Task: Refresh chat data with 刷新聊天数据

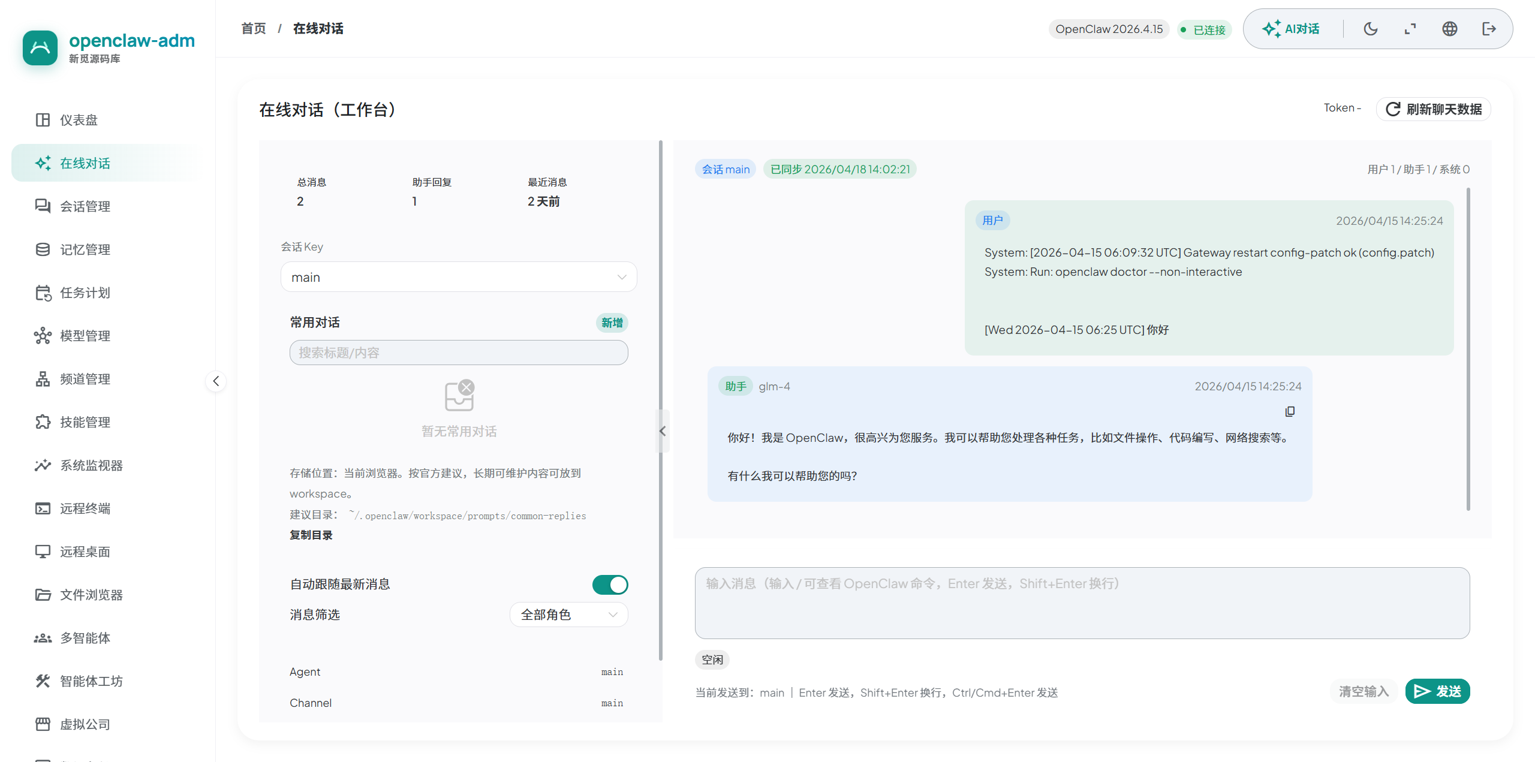Action: click(1434, 109)
